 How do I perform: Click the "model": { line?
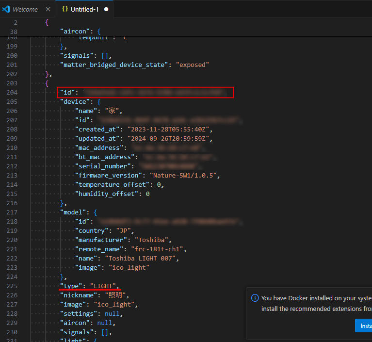[79, 212]
